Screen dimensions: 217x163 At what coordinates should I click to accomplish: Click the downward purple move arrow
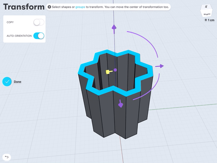[x=121, y=104]
